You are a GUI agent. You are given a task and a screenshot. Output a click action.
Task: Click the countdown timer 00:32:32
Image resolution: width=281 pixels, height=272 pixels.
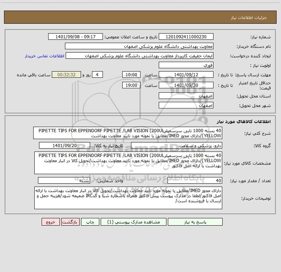(x=66, y=75)
